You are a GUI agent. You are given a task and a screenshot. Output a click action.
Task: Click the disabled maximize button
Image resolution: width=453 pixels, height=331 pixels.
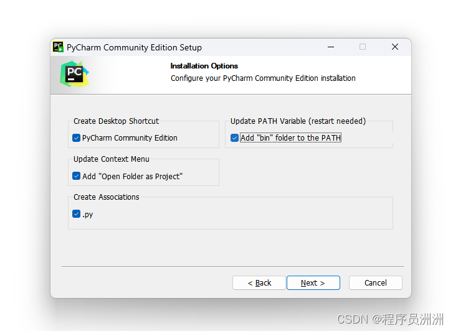tap(363, 47)
